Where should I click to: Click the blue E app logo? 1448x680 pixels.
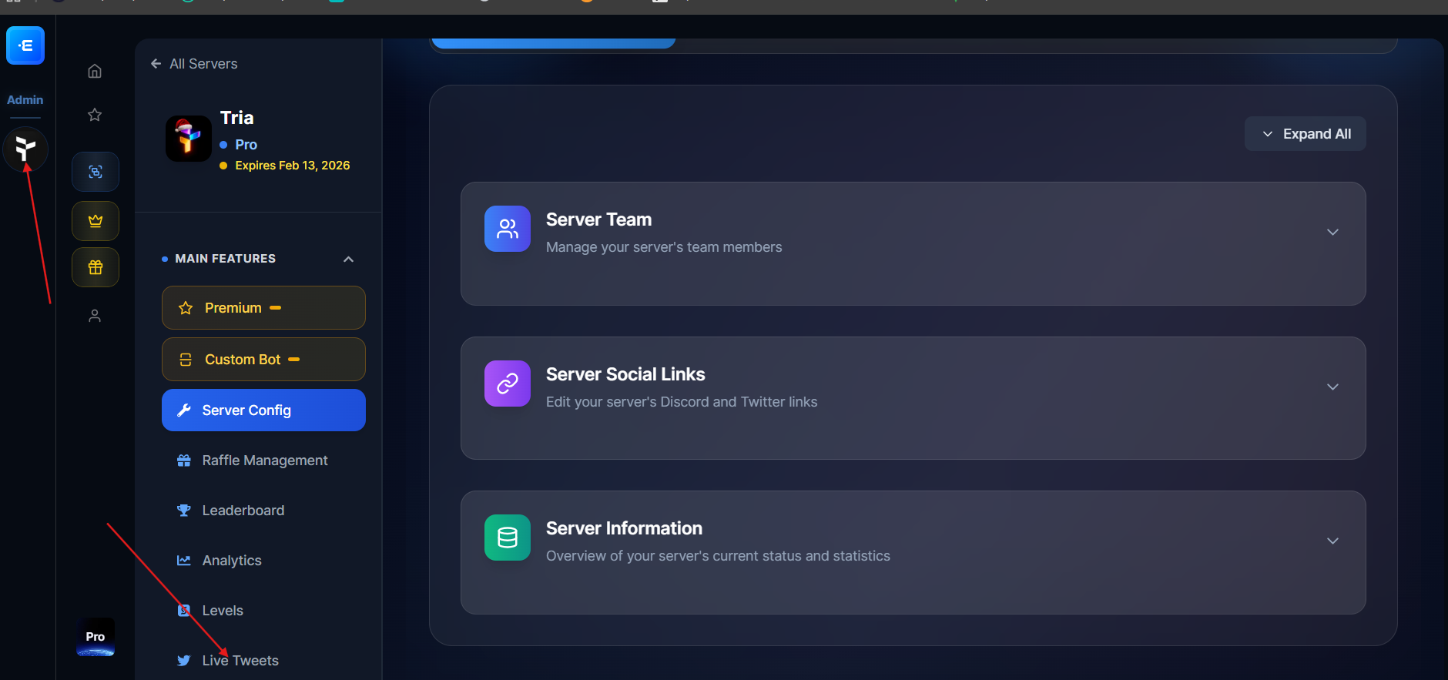pos(25,45)
